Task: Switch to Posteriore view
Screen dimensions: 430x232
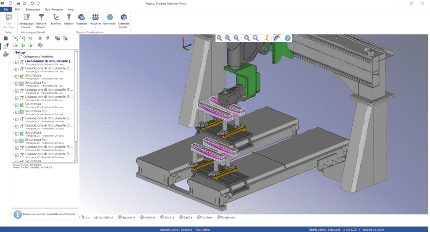Action: click(225, 217)
